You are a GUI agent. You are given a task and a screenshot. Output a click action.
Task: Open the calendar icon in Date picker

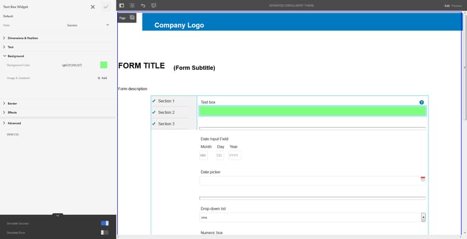pos(423,179)
